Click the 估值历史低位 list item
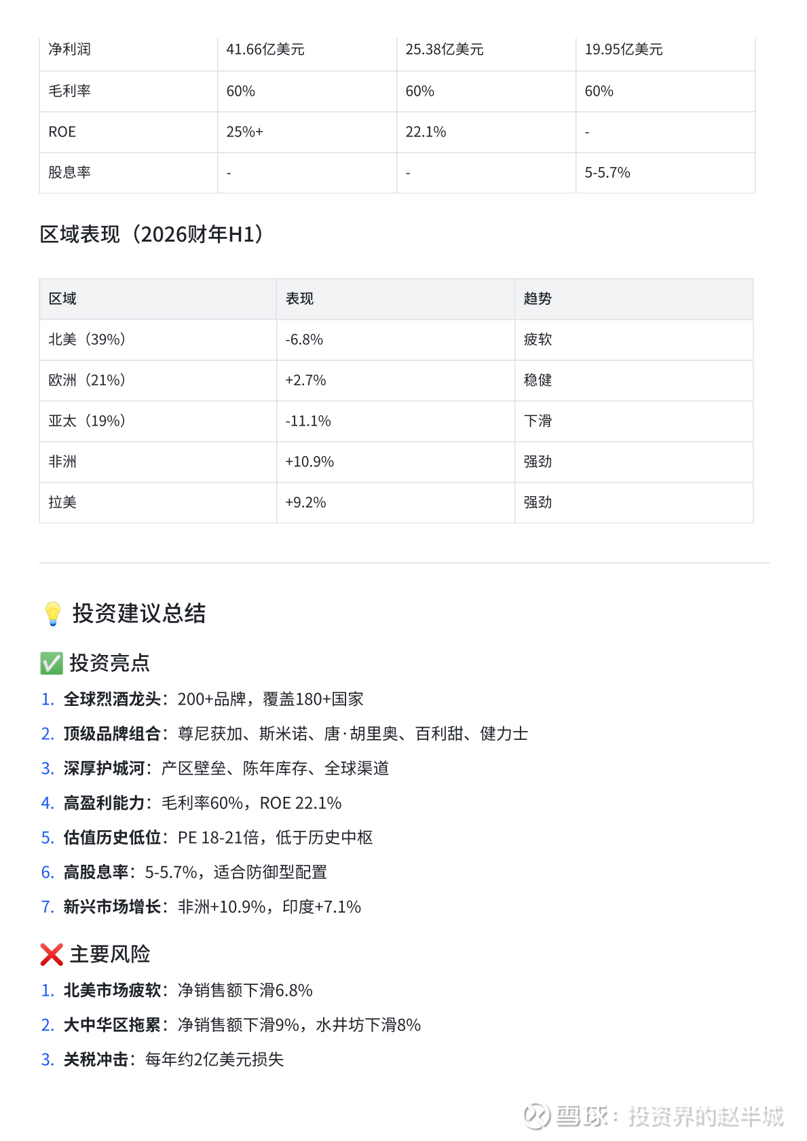 [x=218, y=838]
